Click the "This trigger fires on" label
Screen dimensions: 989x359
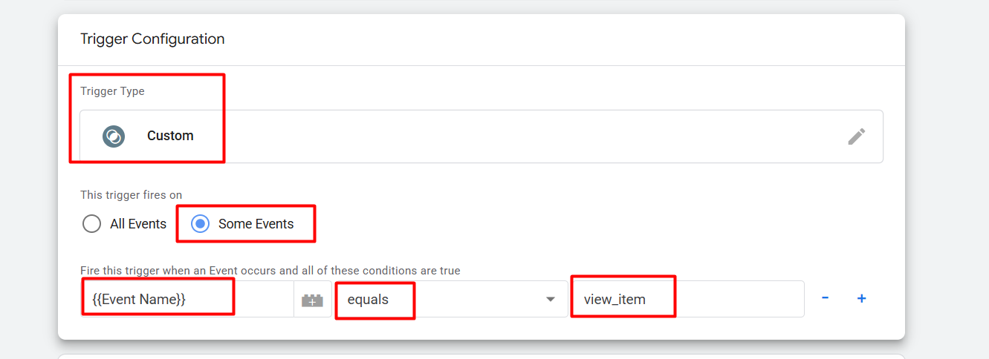132,196
